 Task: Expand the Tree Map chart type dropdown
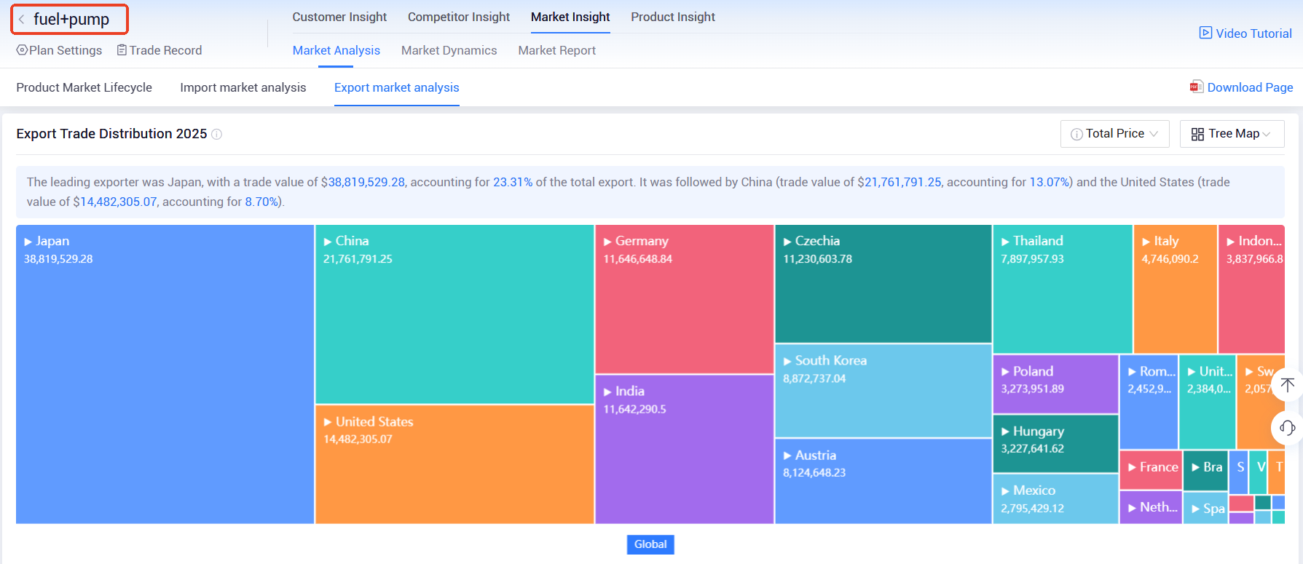click(1232, 134)
